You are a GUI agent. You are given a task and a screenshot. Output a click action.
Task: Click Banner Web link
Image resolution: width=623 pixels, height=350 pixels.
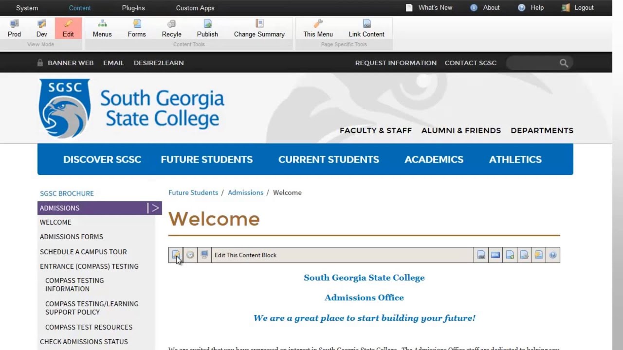click(71, 63)
